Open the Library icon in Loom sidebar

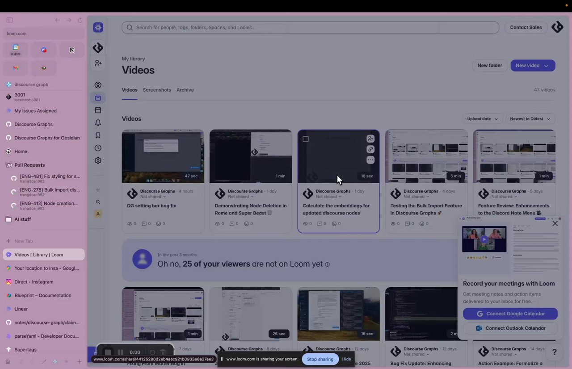tap(98, 97)
